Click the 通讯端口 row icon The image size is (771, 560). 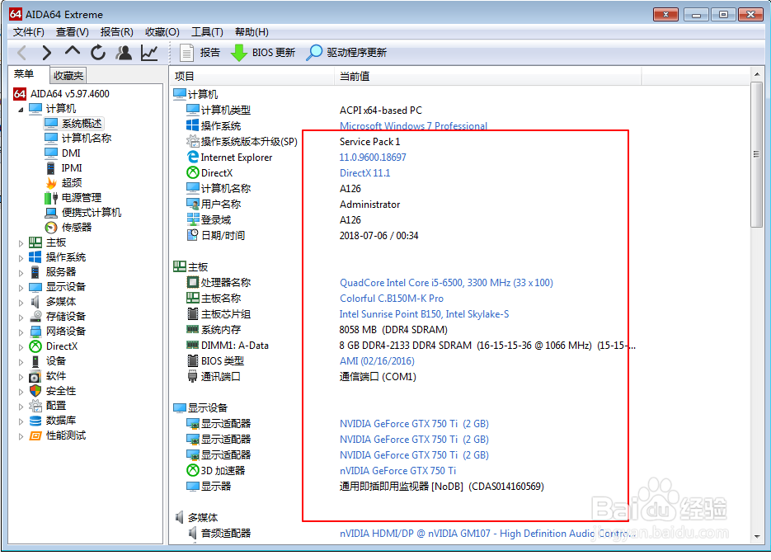pyautogui.click(x=193, y=377)
